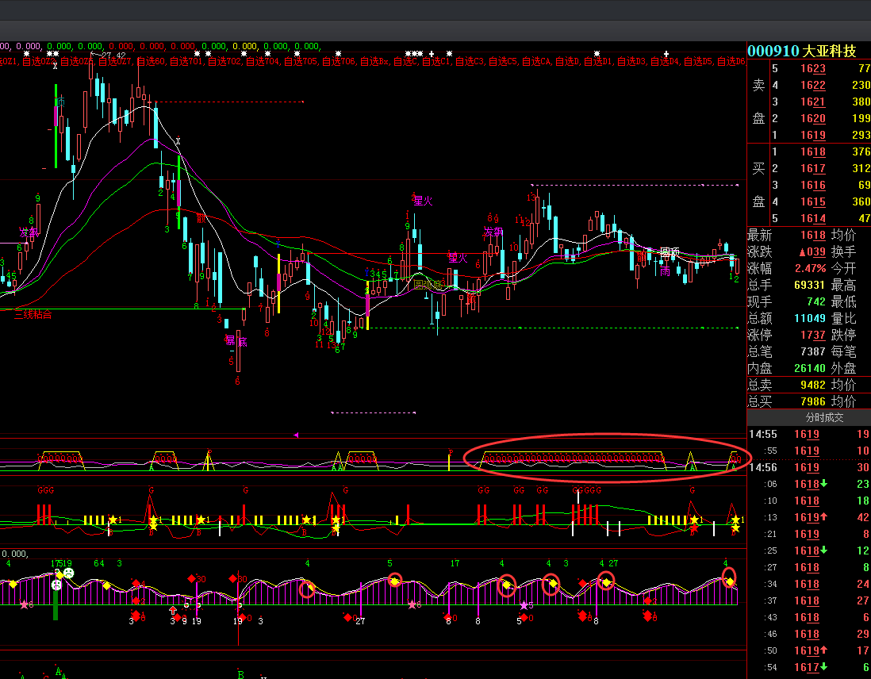Image resolution: width=871 pixels, height=679 pixels.
Task: Click the 最高 label
Action: 843,285
